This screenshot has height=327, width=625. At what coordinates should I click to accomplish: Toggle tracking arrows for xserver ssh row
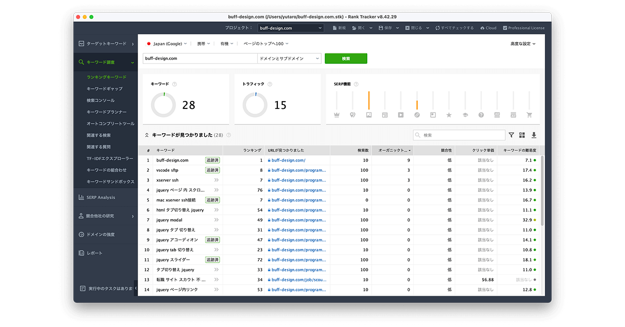(216, 180)
